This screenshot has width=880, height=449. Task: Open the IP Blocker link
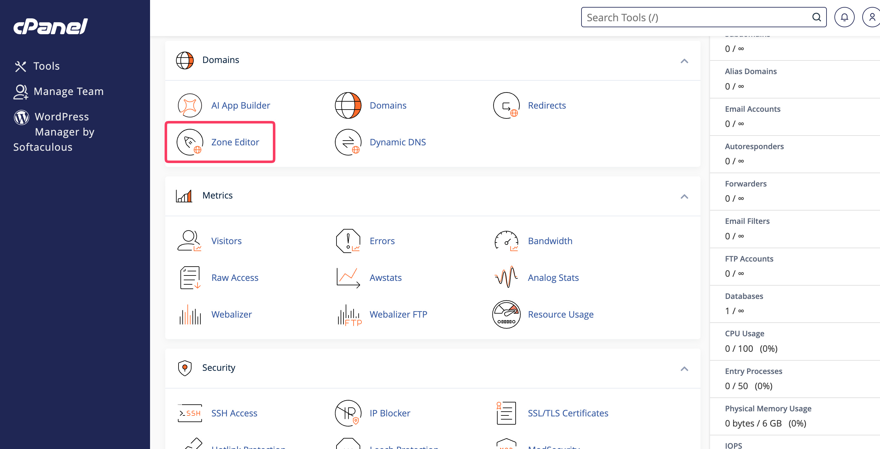pos(390,413)
